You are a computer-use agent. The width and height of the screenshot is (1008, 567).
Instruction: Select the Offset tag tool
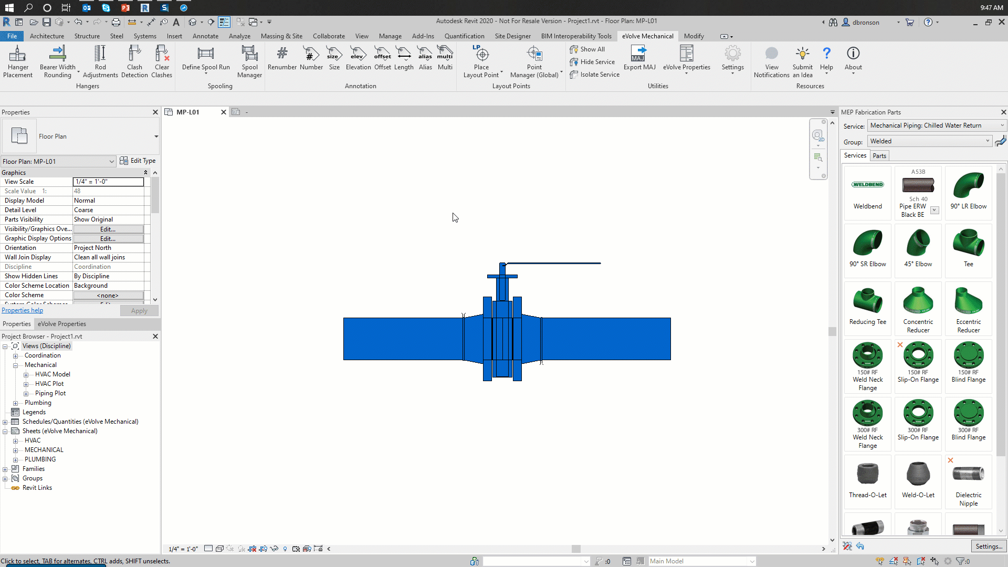382,58
